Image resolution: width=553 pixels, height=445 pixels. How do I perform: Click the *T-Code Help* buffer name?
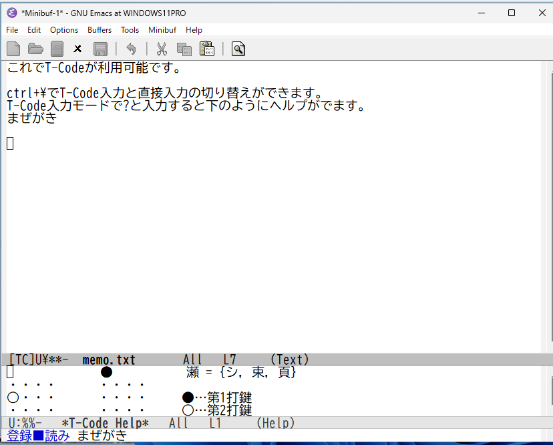[105, 423]
